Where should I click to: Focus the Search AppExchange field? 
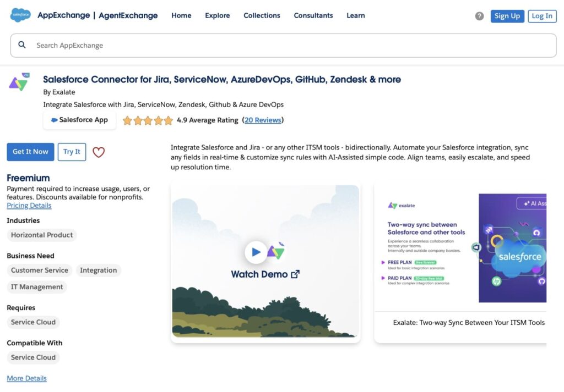pos(284,45)
